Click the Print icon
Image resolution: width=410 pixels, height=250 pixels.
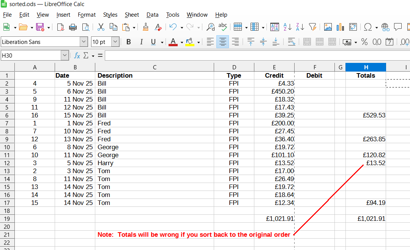(x=73, y=27)
